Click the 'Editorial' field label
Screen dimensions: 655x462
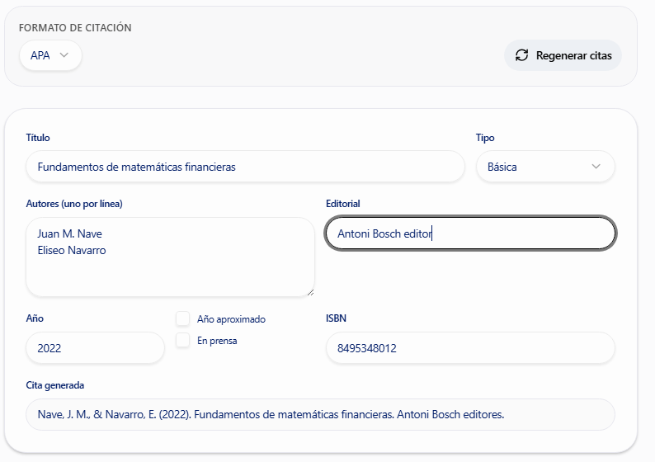coord(343,204)
